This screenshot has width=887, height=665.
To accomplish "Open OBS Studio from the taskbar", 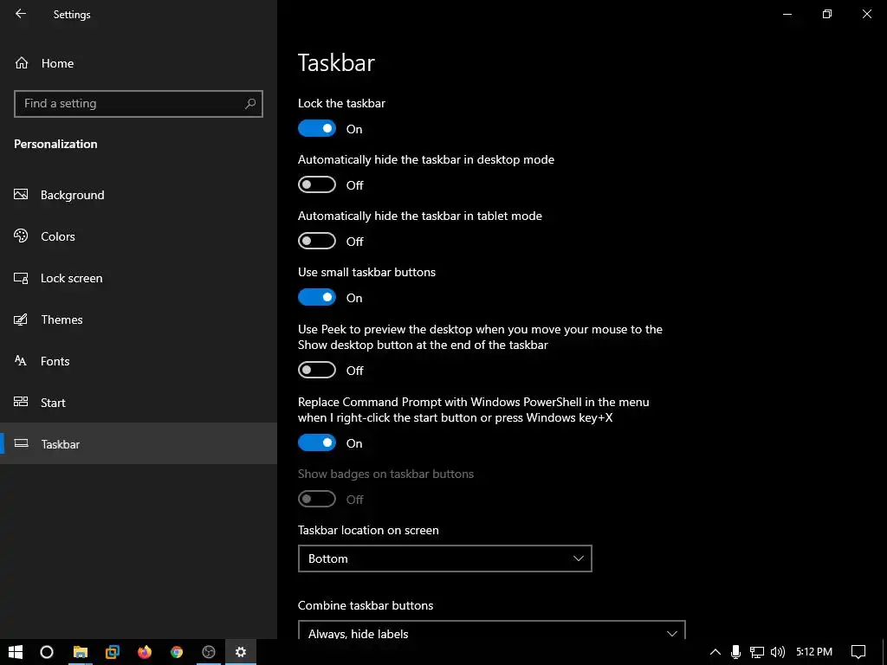I will (x=209, y=652).
